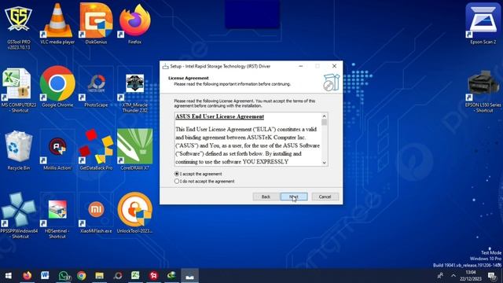Open the Windows Start menu
This screenshot has width=503, height=283.
pos(9,276)
